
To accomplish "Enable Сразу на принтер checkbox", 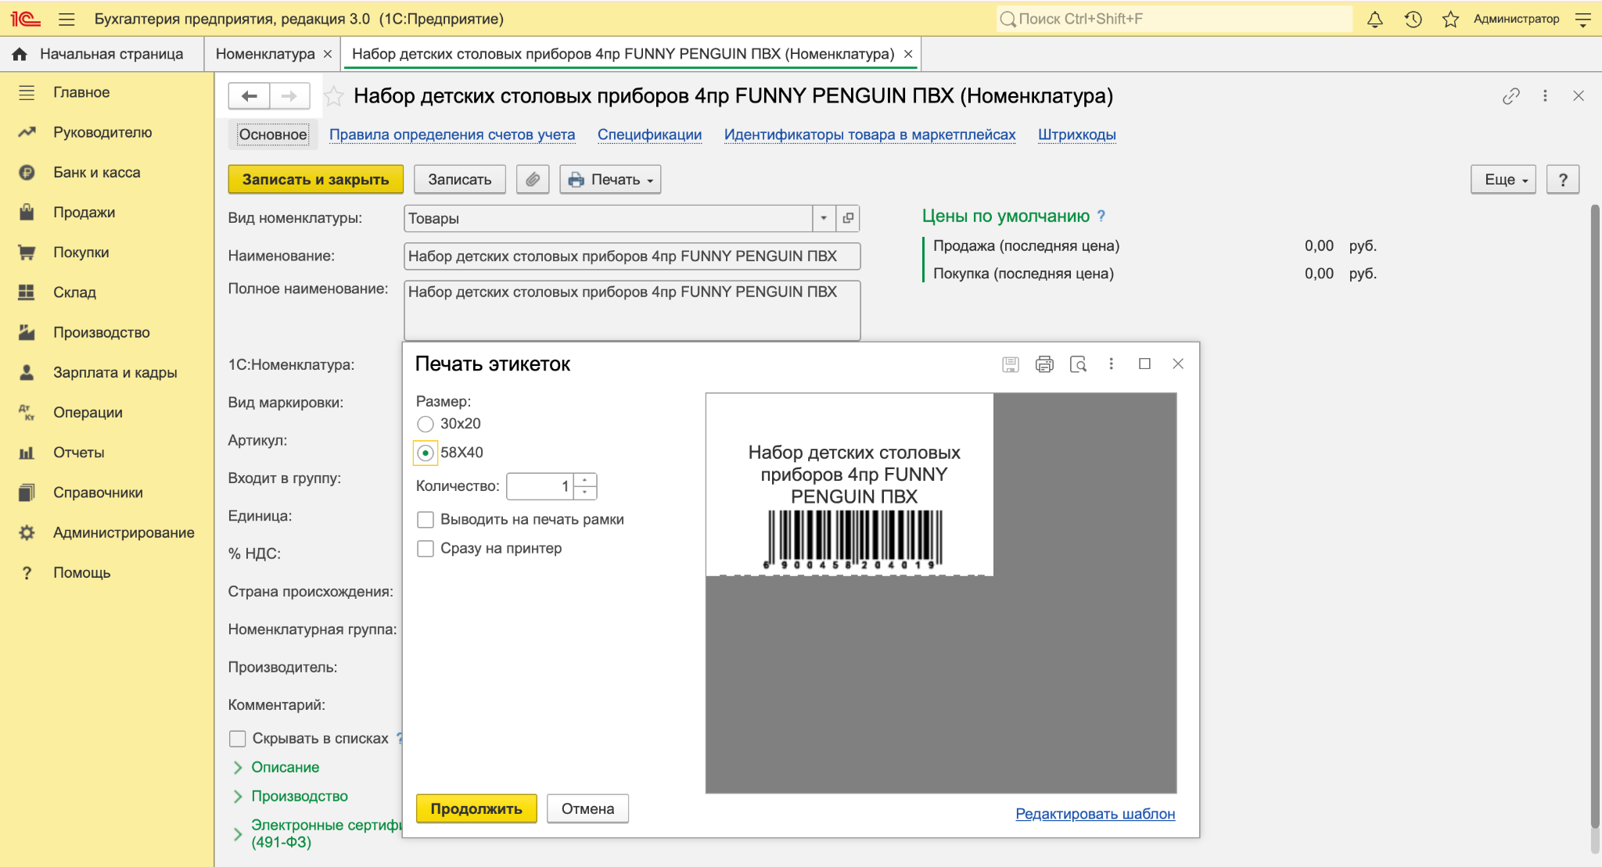I will (x=426, y=549).
